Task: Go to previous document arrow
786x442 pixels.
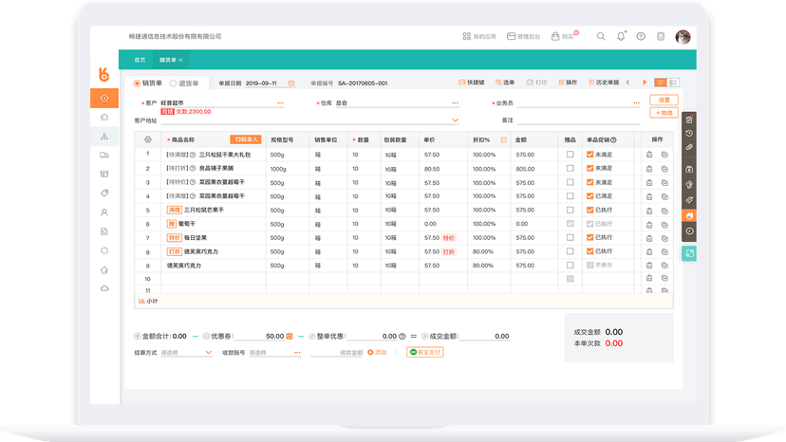Action: [627, 83]
